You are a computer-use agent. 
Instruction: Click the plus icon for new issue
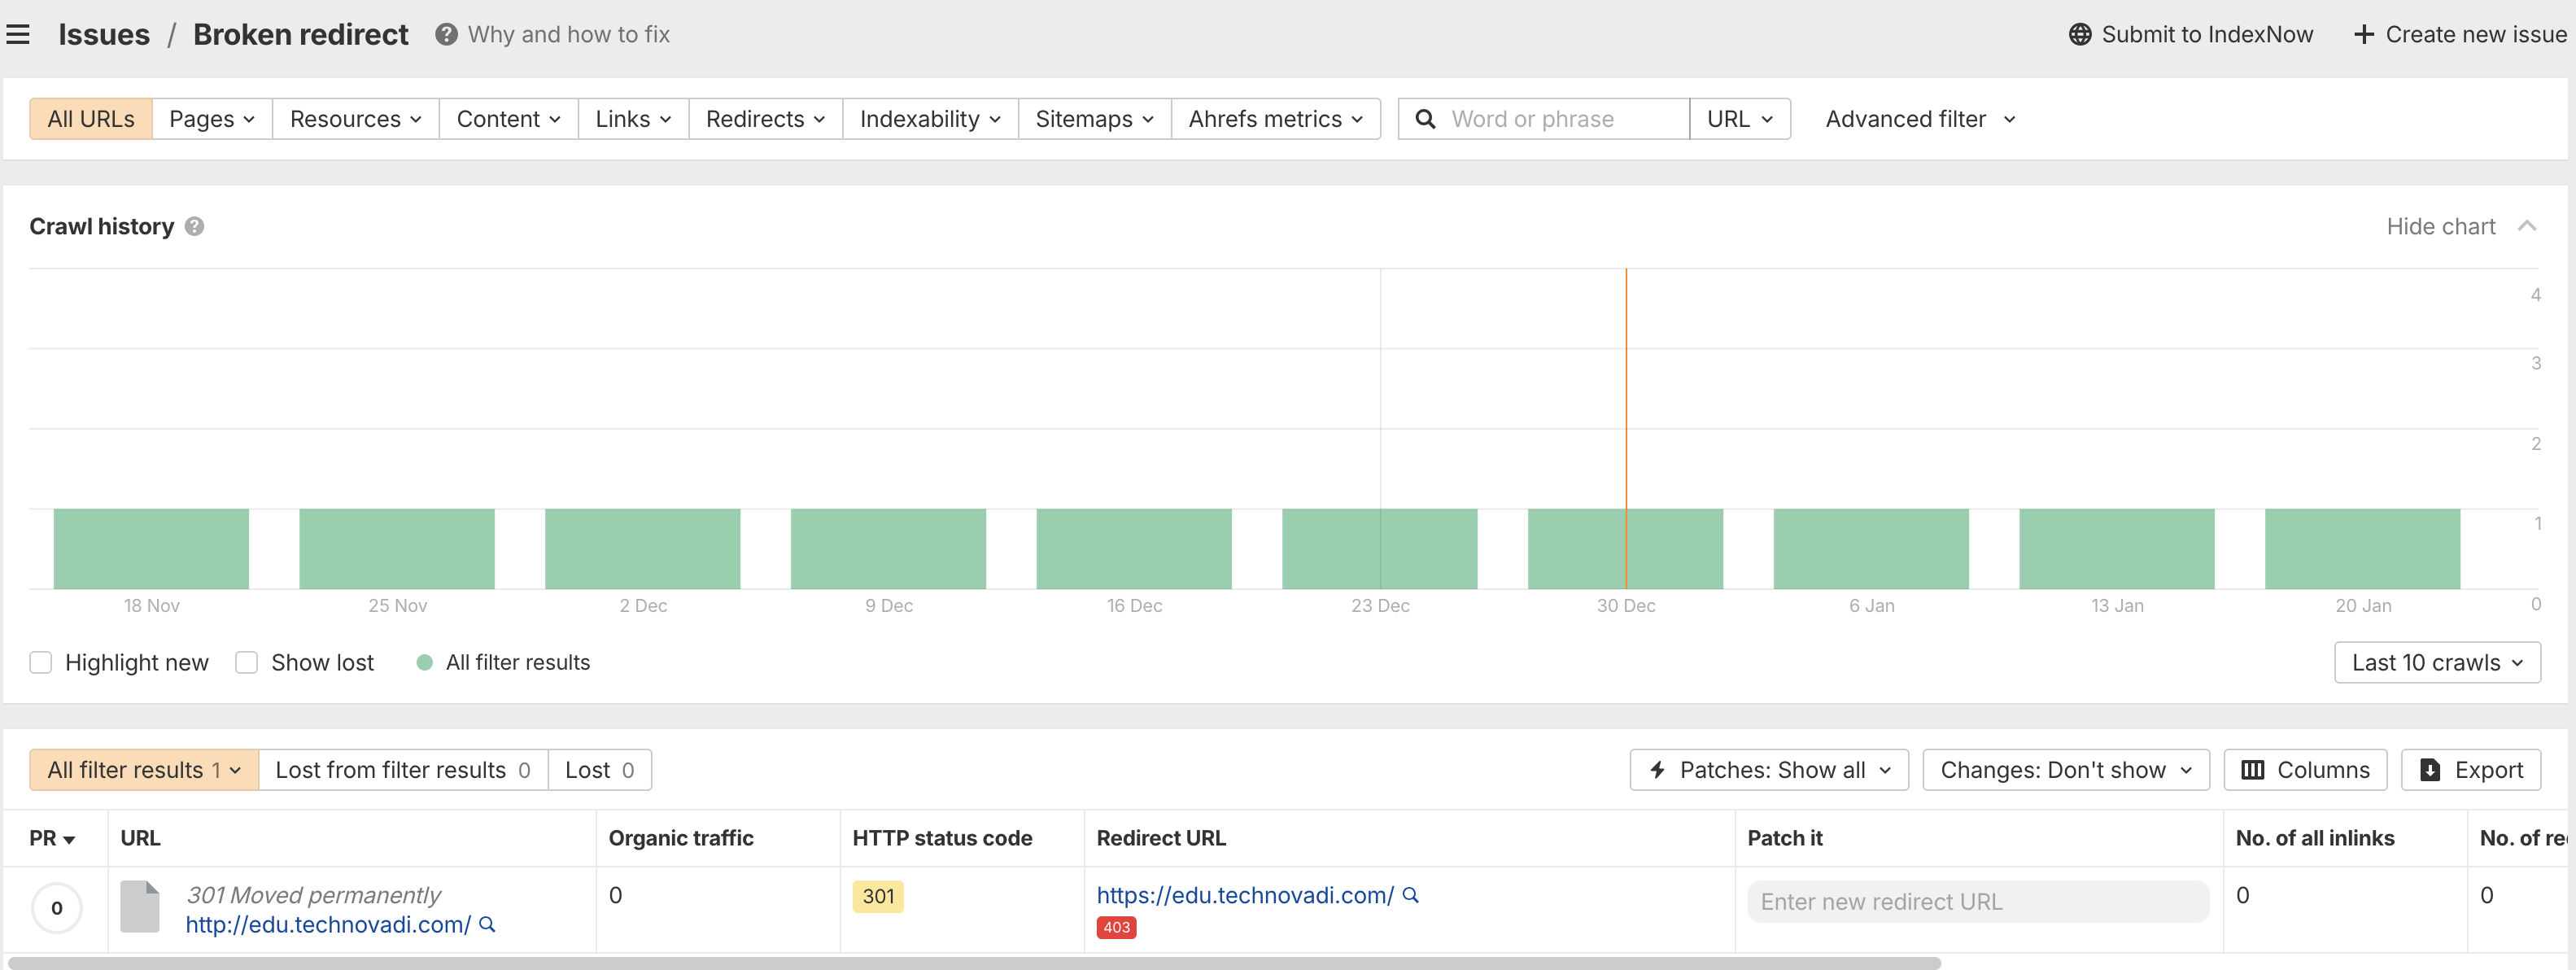pyautogui.click(x=2363, y=35)
